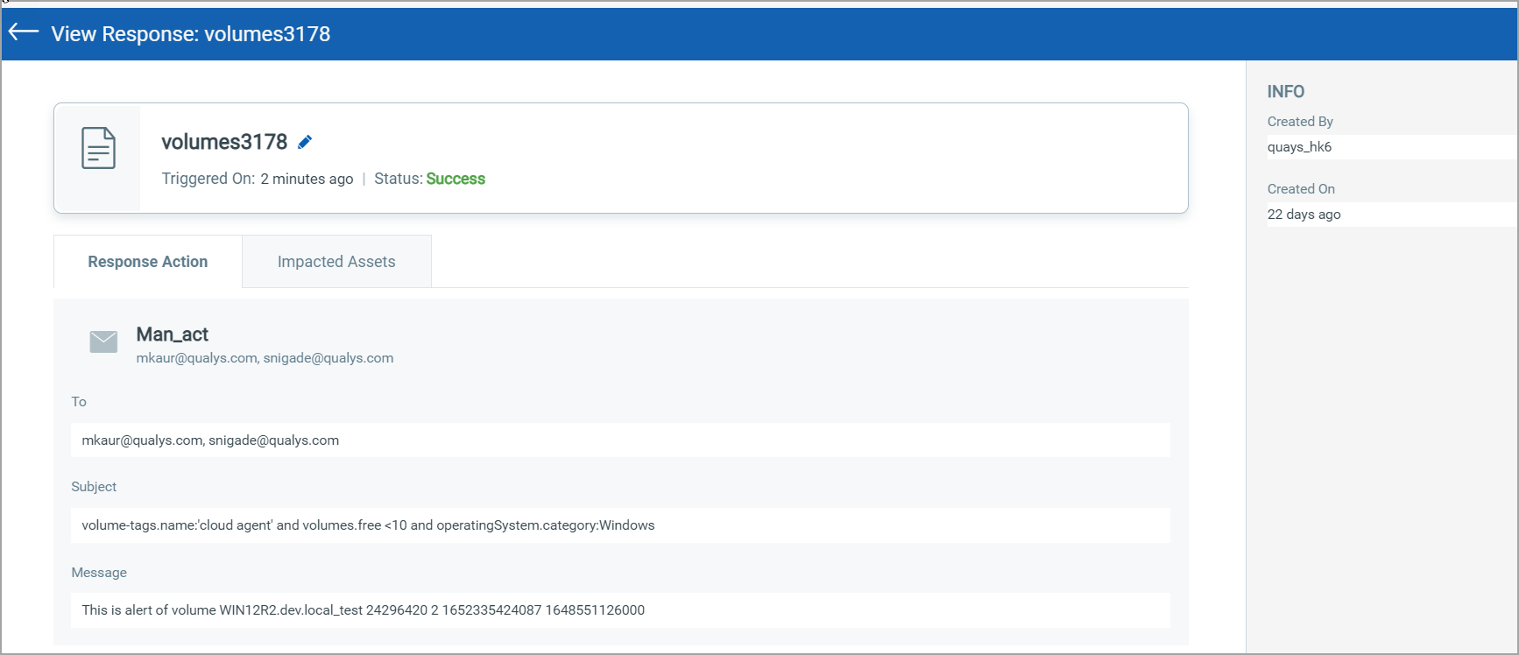This screenshot has width=1519, height=655.
Task: Click the 'Subject' field label
Action: (x=94, y=487)
